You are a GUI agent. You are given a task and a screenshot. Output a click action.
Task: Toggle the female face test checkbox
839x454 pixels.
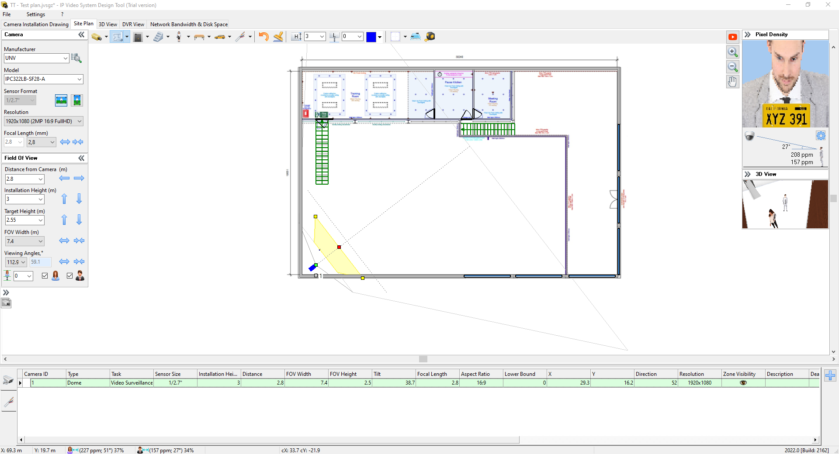pyautogui.click(x=45, y=276)
